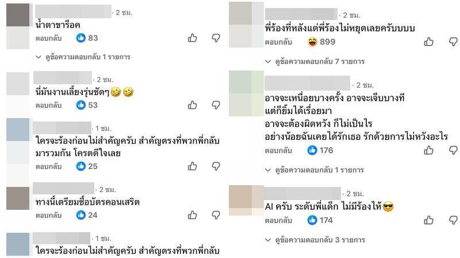
Task: Thumbs-up the comment with two laughing emojis
Action: pos(193,105)
